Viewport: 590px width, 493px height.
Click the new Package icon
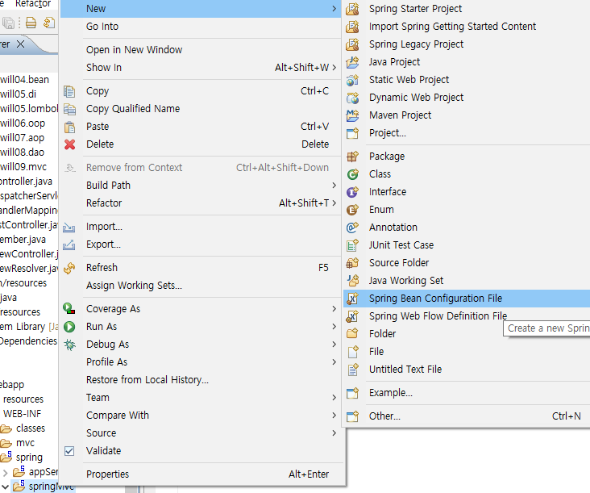coord(352,157)
